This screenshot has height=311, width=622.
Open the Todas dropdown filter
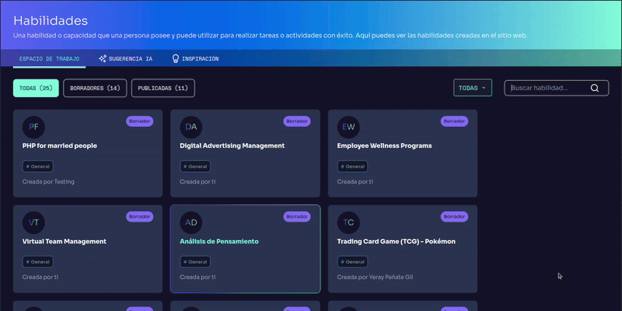(472, 89)
